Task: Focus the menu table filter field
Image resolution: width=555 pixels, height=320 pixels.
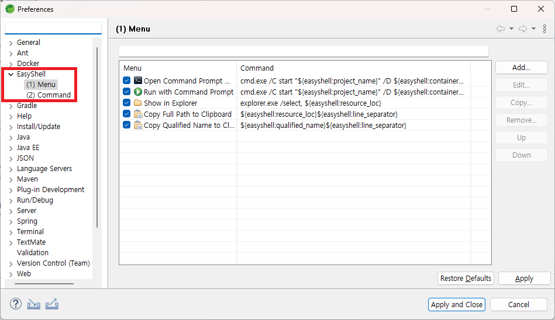Action: (304, 51)
